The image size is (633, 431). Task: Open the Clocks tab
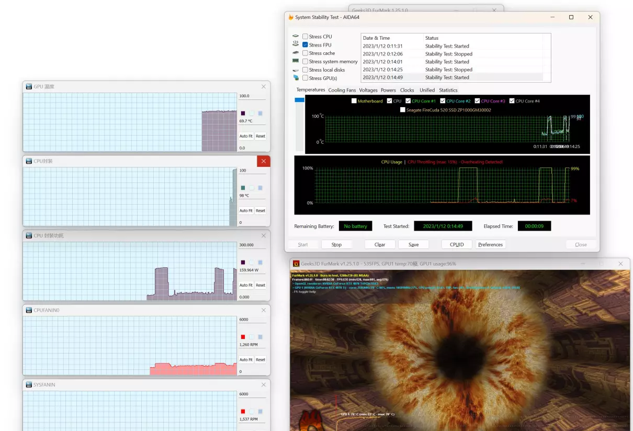(407, 90)
